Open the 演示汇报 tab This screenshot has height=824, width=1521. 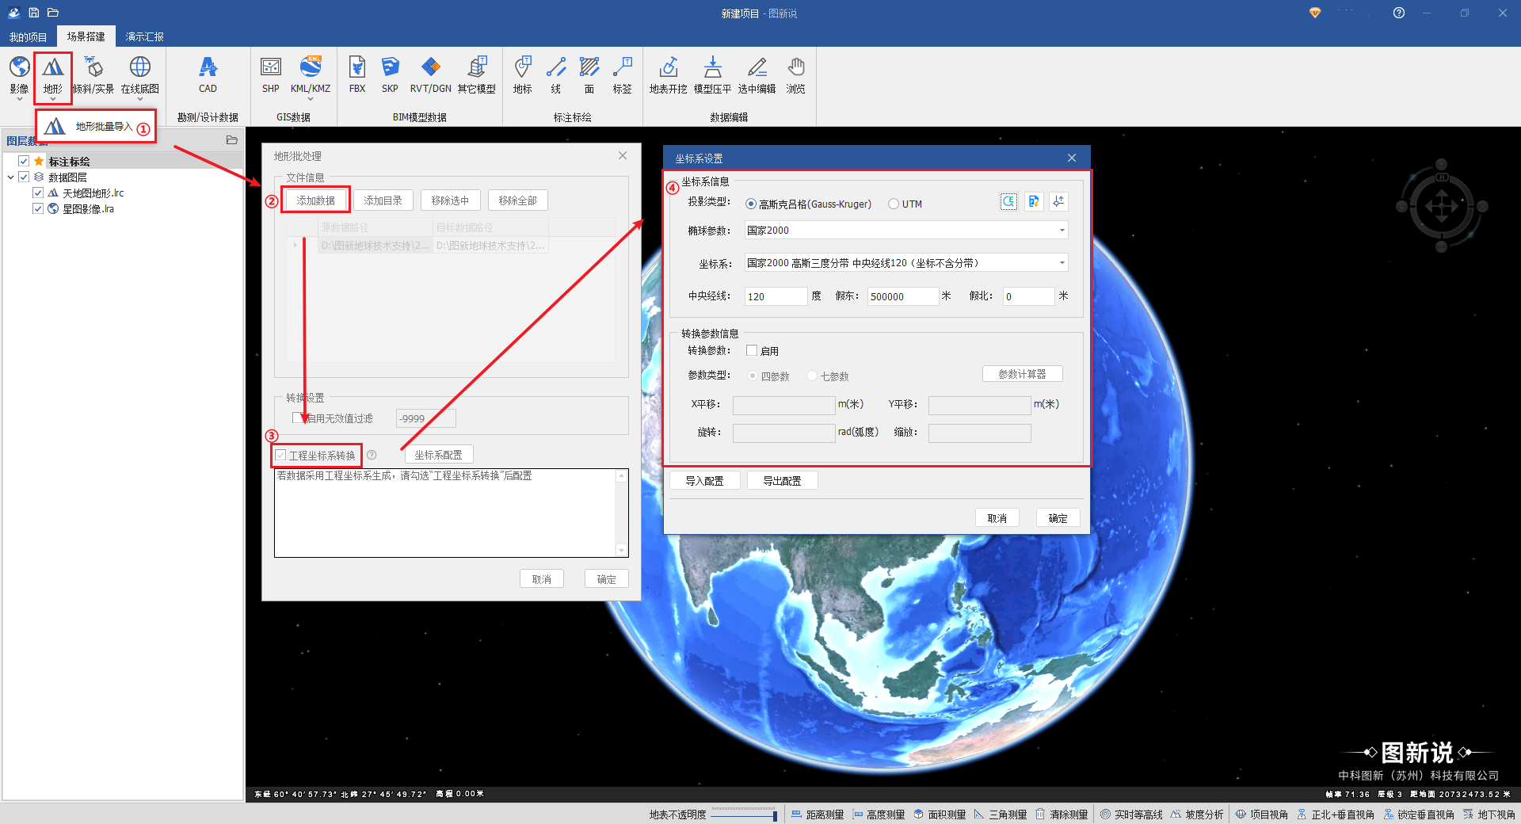point(144,36)
